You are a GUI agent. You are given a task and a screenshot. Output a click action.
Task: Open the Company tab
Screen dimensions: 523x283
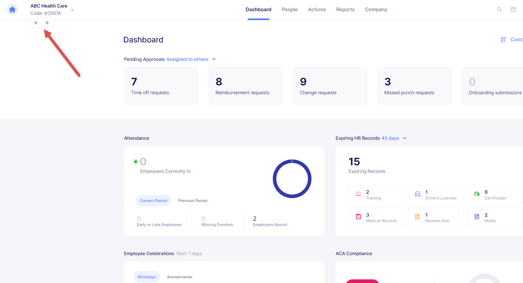point(376,10)
